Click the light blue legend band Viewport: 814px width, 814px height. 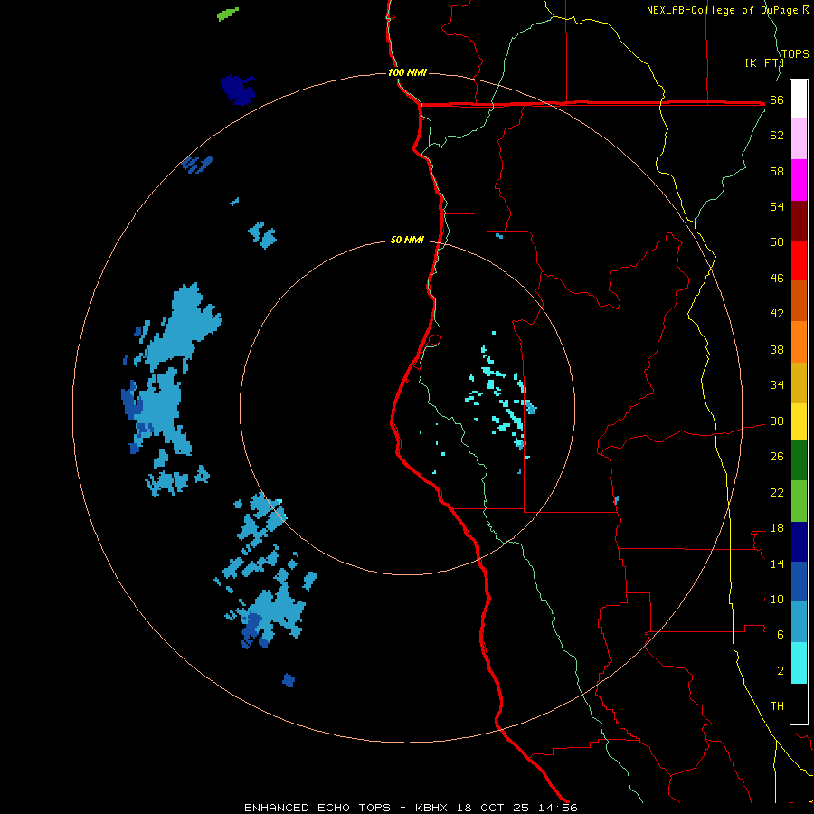[799, 622]
